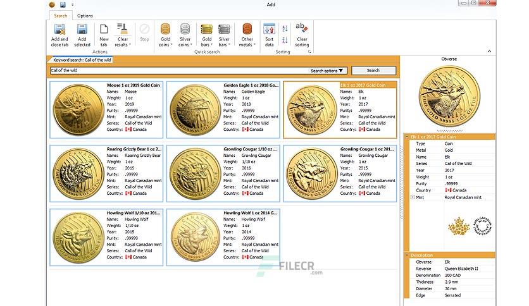Click the Clear results broom icon
This screenshot has height=306, width=529.
click(x=122, y=29)
